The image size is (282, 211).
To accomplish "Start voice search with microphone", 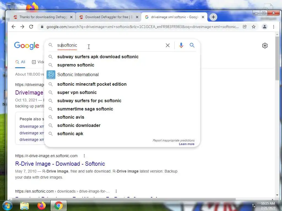I will (x=181, y=45).
